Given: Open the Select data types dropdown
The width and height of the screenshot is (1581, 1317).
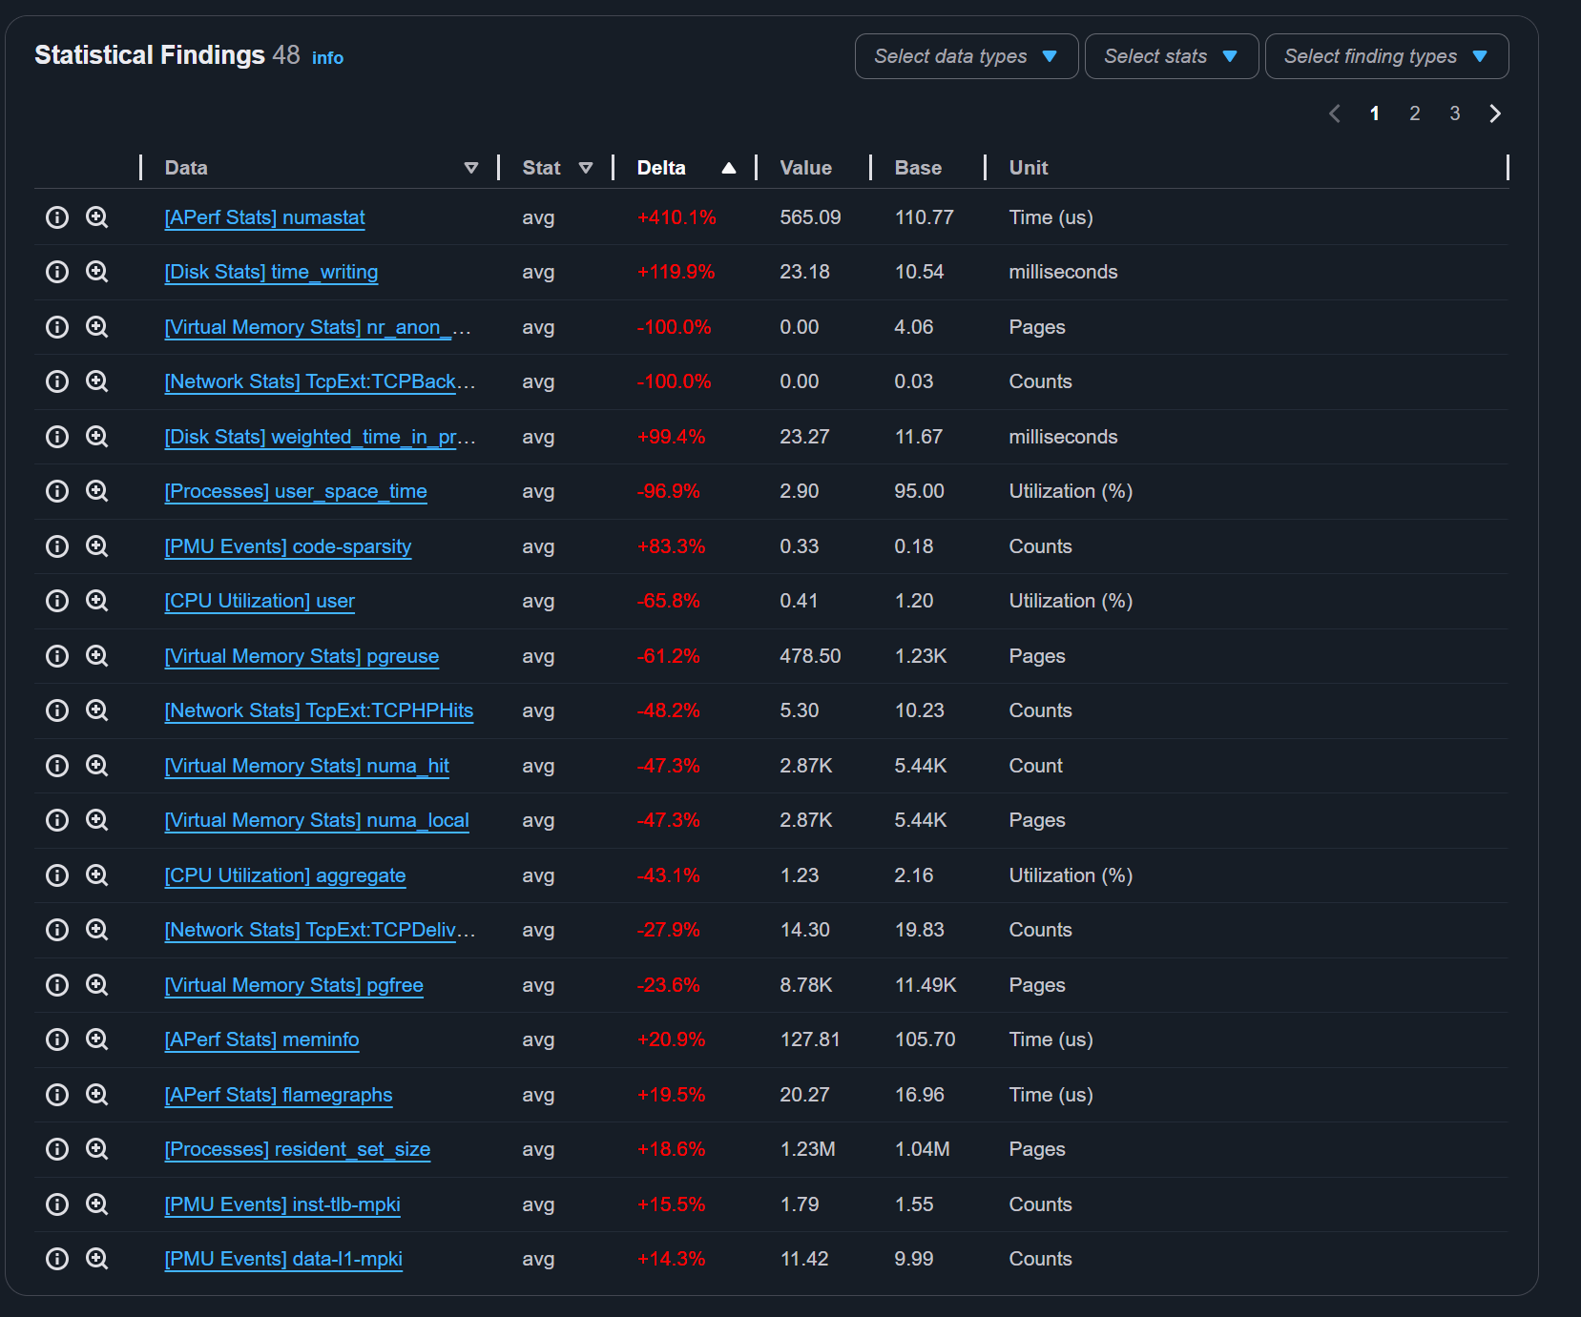Looking at the screenshot, I should [966, 56].
